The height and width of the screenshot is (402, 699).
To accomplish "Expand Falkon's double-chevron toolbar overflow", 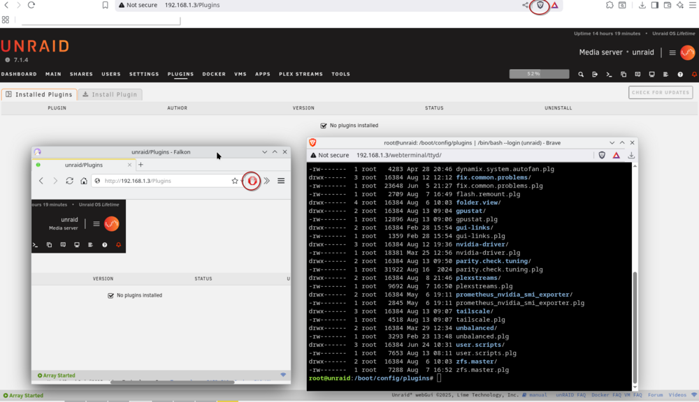I will pos(266,181).
